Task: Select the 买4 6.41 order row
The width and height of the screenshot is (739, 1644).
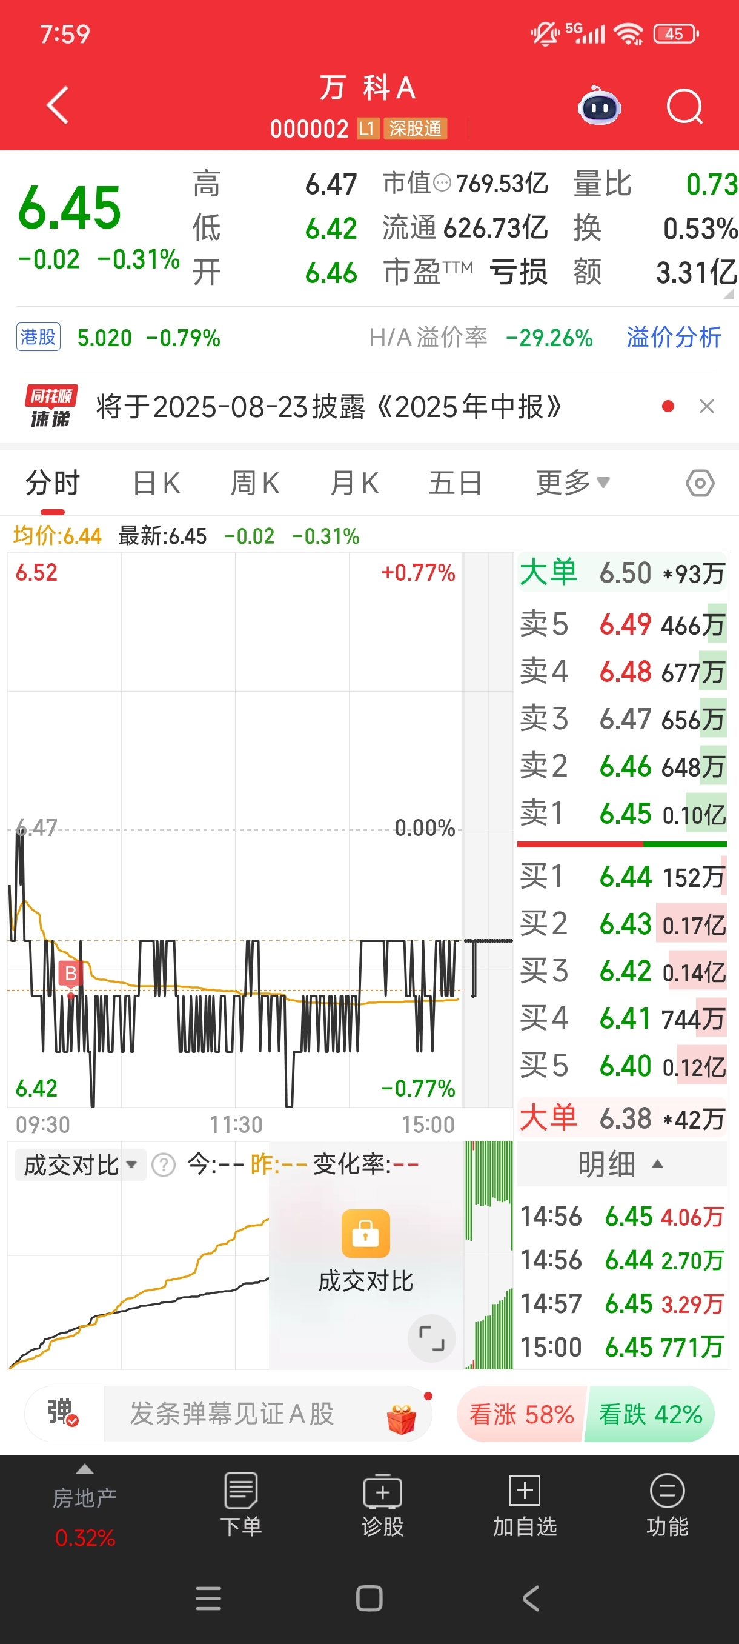Action: pyautogui.click(x=621, y=1018)
